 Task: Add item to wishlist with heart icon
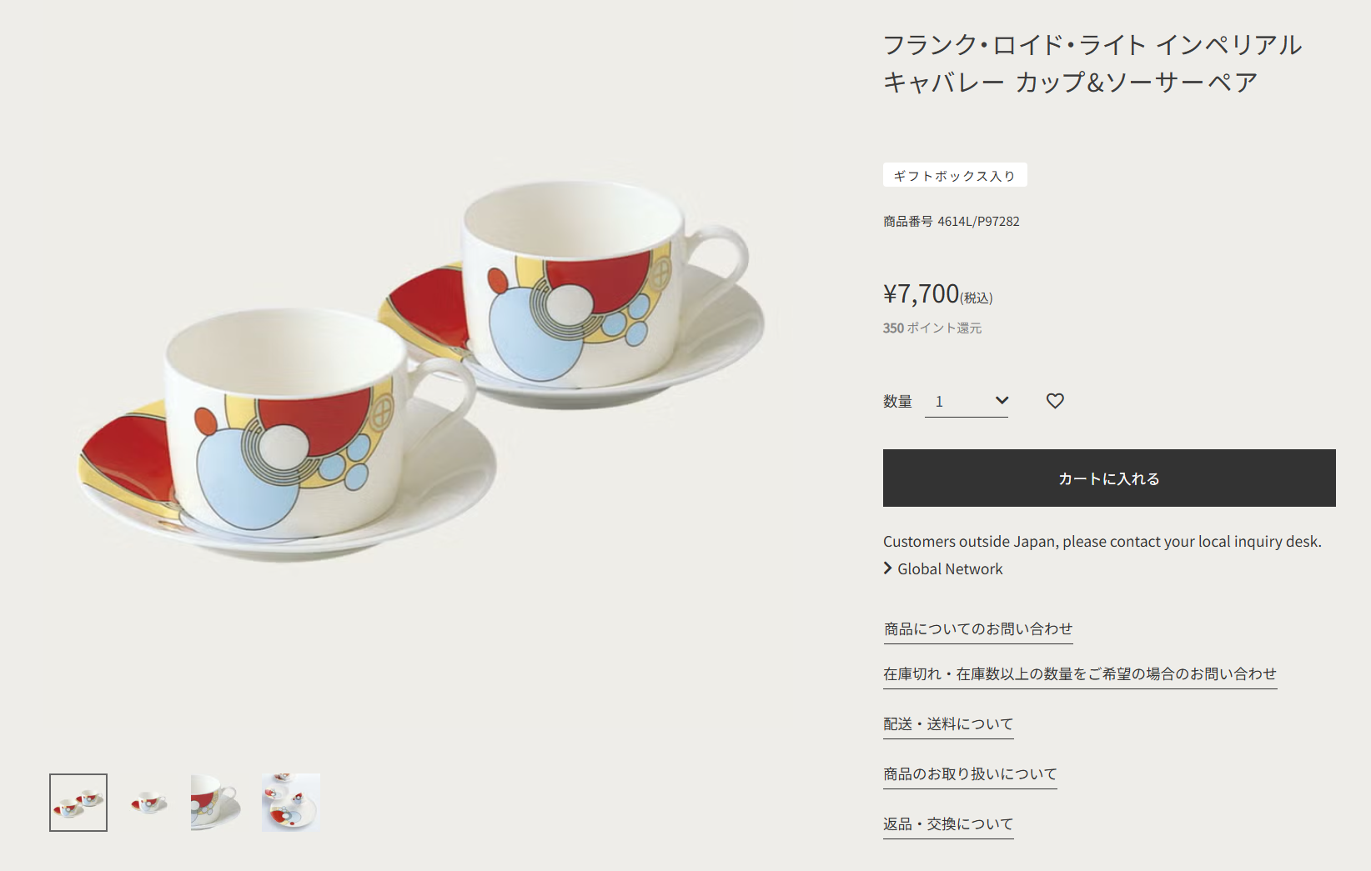1055,401
